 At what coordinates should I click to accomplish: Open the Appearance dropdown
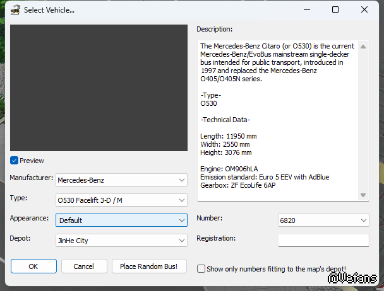[121, 220]
